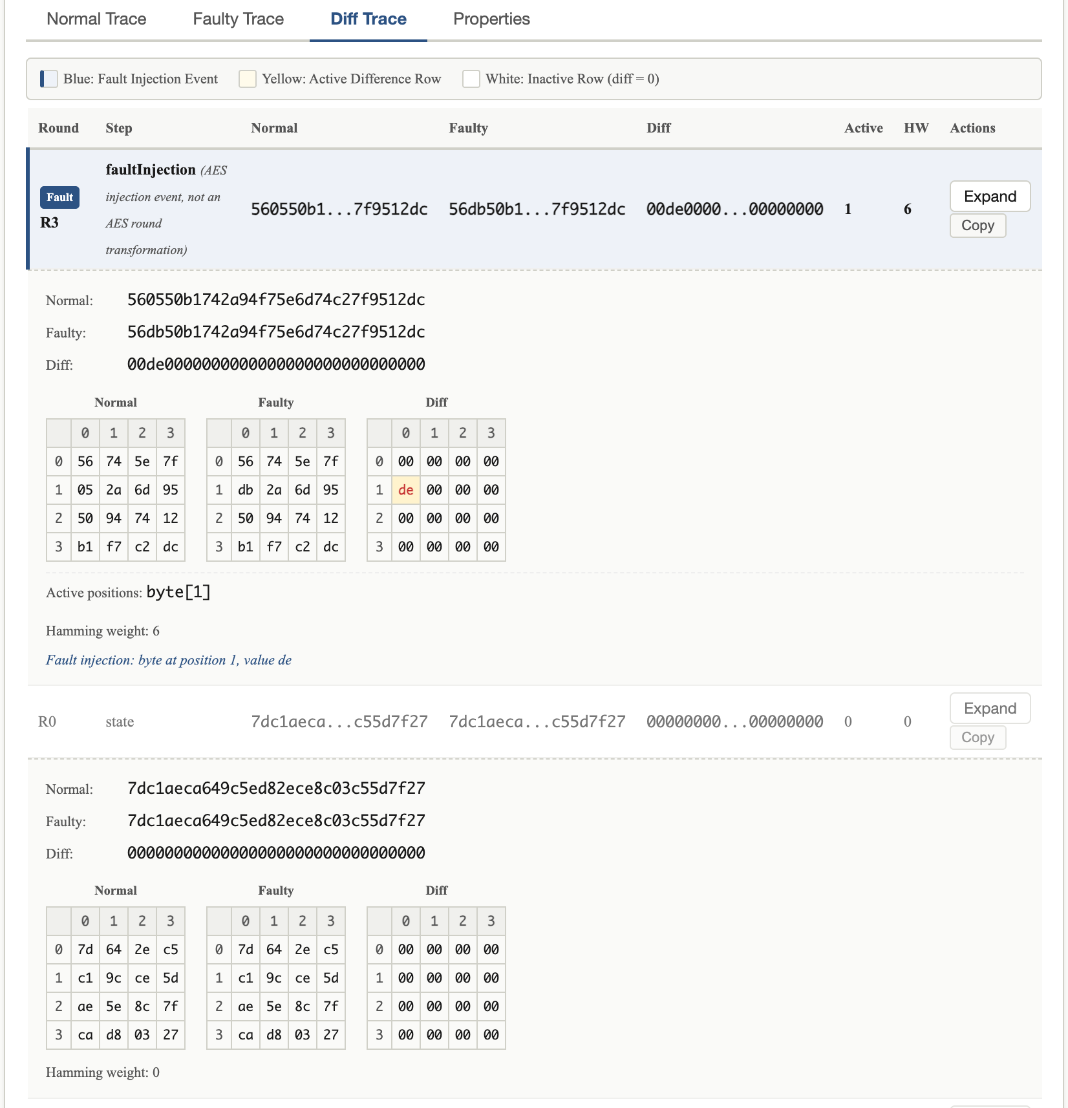The height and width of the screenshot is (1108, 1068).
Task: Select the Diff Trace tab
Action: pyautogui.click(x=368, y=19)
